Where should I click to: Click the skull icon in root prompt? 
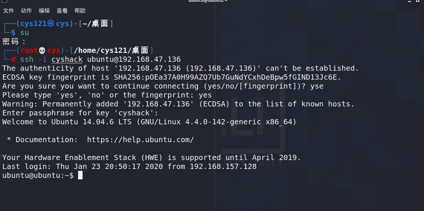(x=42, y=51)
